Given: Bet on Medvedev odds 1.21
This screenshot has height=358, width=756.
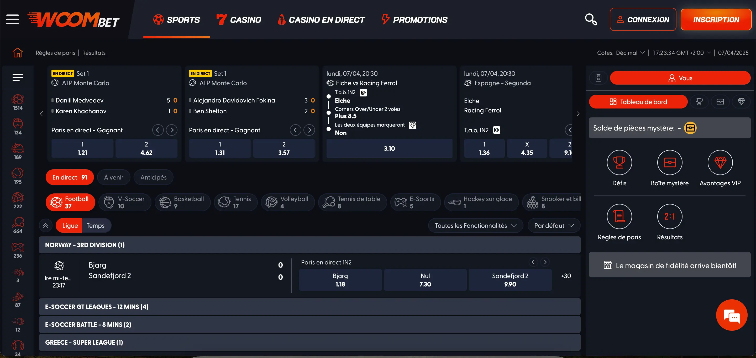Looking at the screenshot, I should tap(82, 148).
